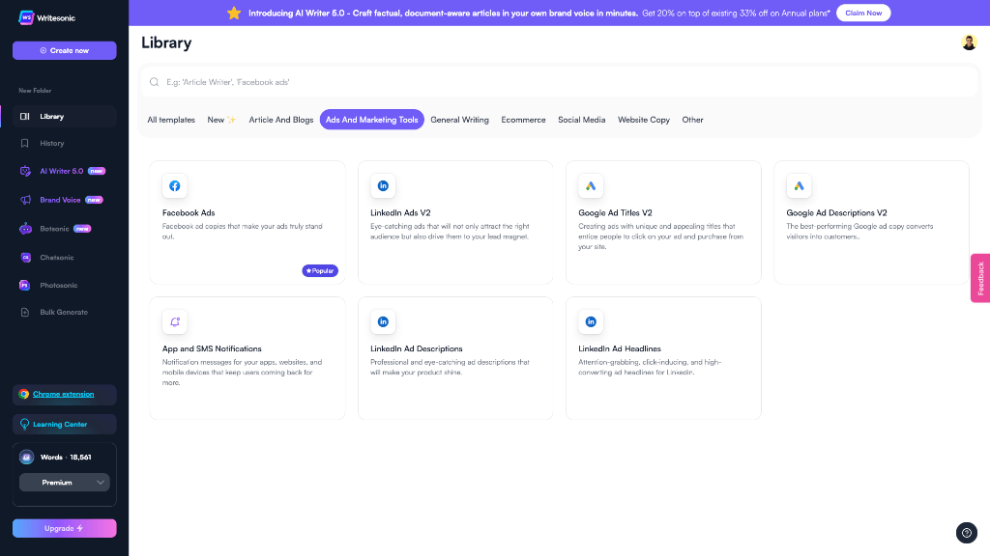Screen dimensions: 990x556
Task: Click the Words 18,561 count text
Action: (66, 457)
